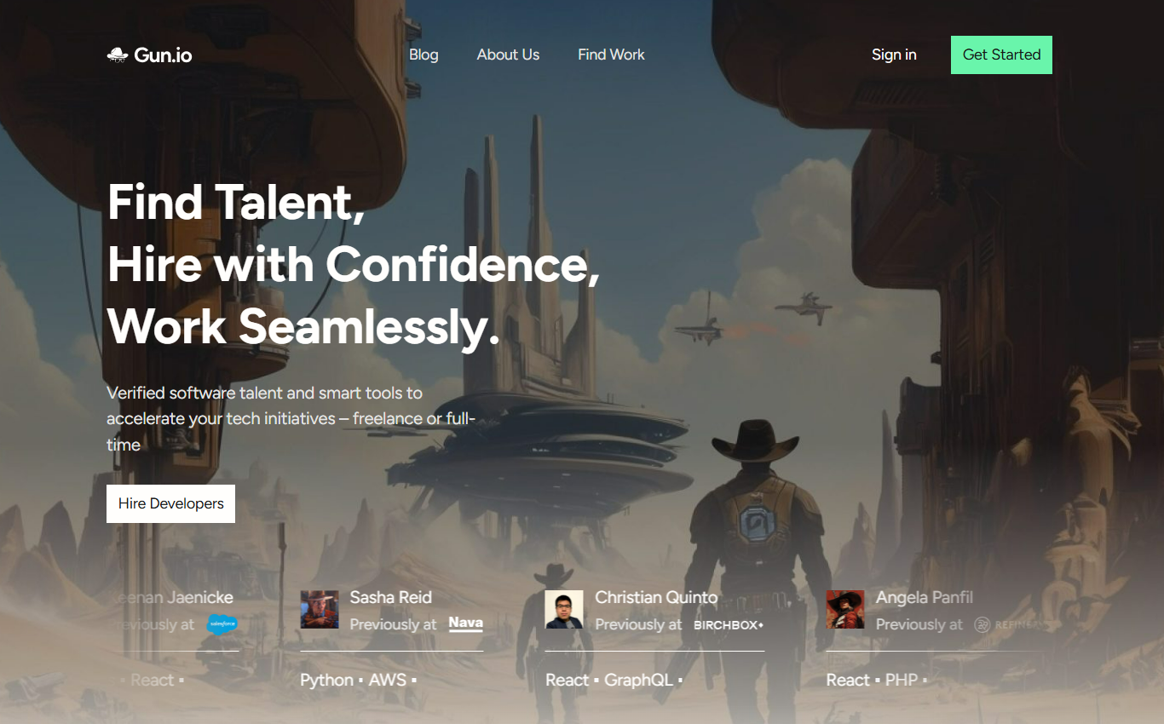Image resolution: width=1164 pixels, height=724 pixels.
Task: Click the Gun.io cowboy hat logo icon
Action: click(x=118, y=55)
